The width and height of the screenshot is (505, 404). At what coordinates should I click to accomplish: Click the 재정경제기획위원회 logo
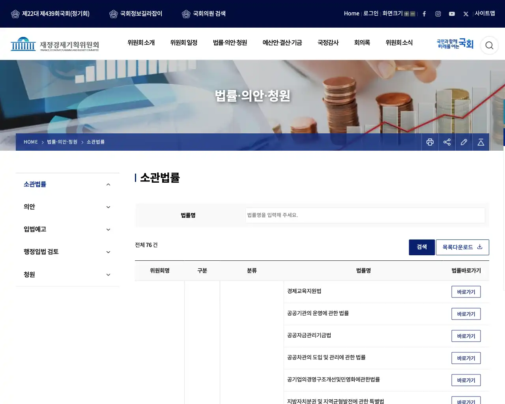click(55, 44)
